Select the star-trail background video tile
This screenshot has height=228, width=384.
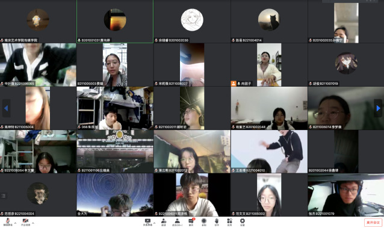pos(115,195)
